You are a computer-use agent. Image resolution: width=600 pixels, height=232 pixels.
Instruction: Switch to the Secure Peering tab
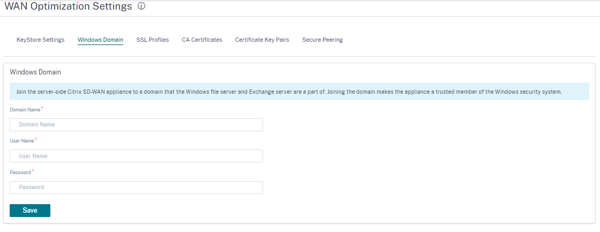tap(322, 40)
